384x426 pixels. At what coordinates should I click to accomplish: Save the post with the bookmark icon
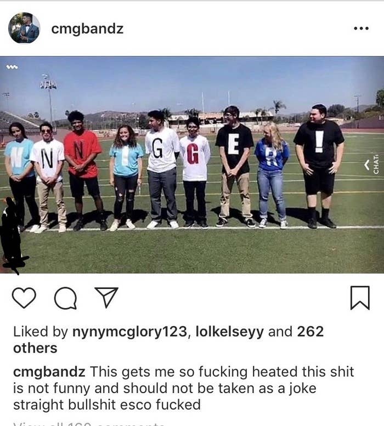(360, 298)
